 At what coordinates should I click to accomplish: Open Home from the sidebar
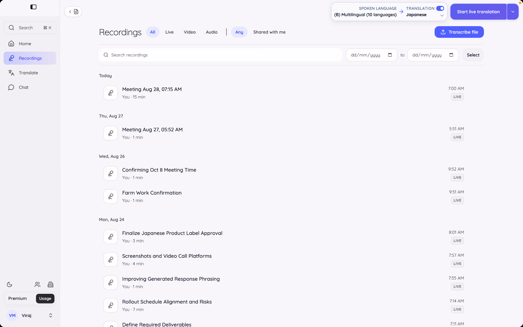(x=30, y=44)
